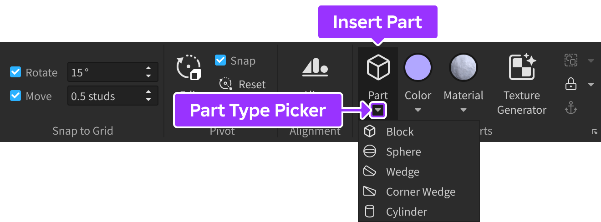Screen dimensions: 601x222
Task: Open the Texture Generator tool
Action: click(x=522, y=67)
